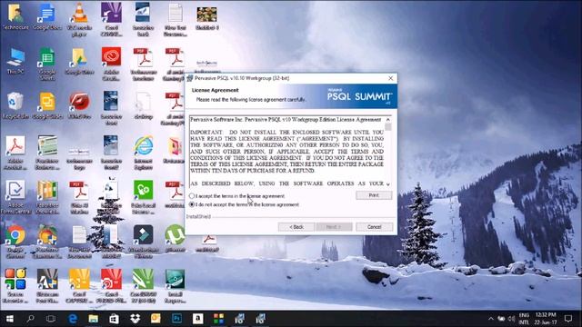The width and height of the screenshot is (582, 327).
Task: Open the This PC desktop icon
Action: coord(15,61)
